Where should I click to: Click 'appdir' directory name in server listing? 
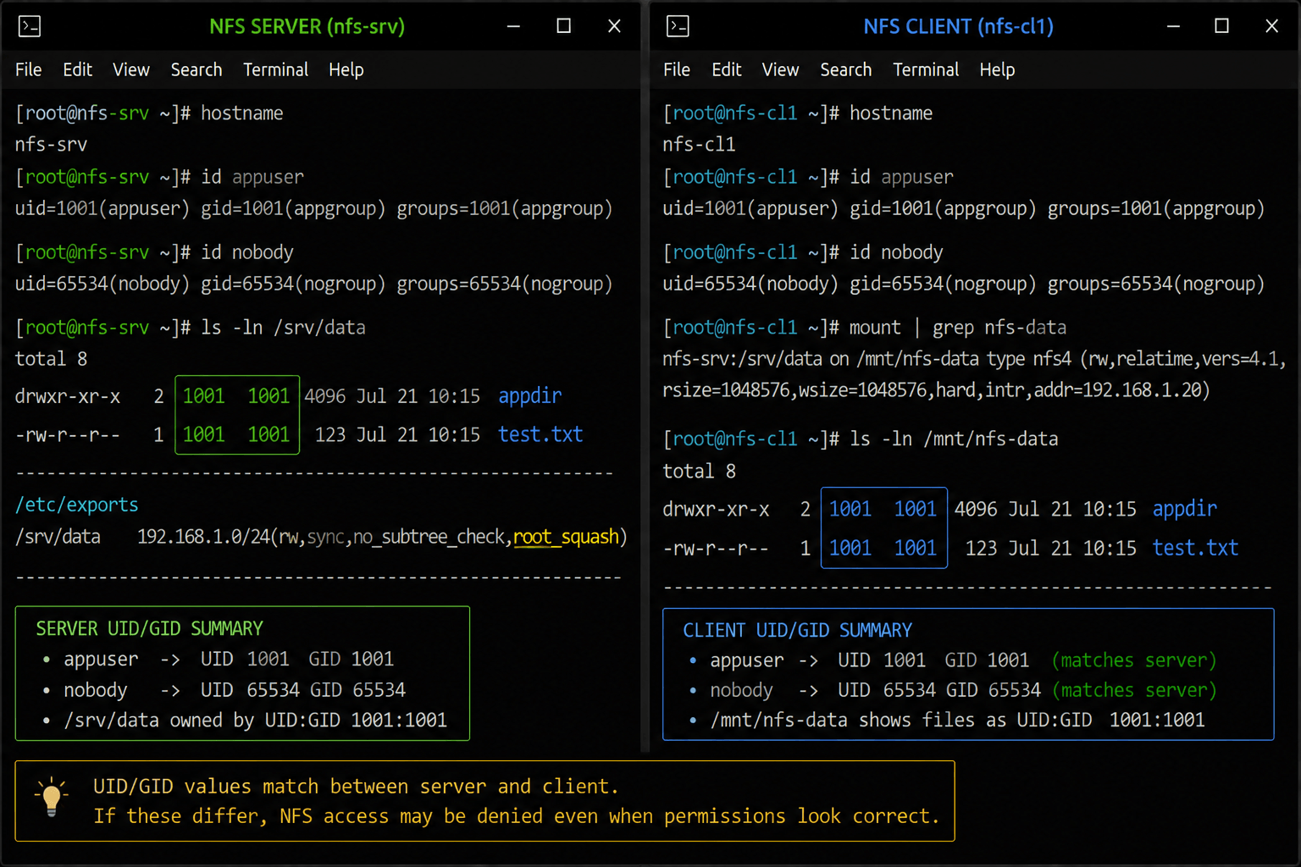[x=530, y=396]
